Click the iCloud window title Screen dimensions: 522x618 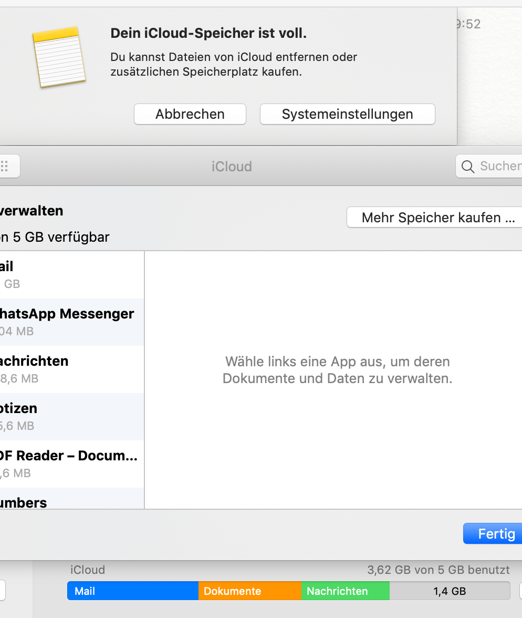pos(232,166)
